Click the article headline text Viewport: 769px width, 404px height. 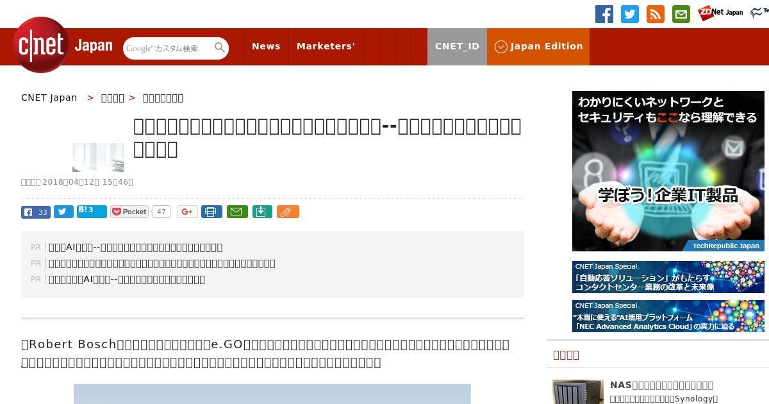(x=327, y=138)
